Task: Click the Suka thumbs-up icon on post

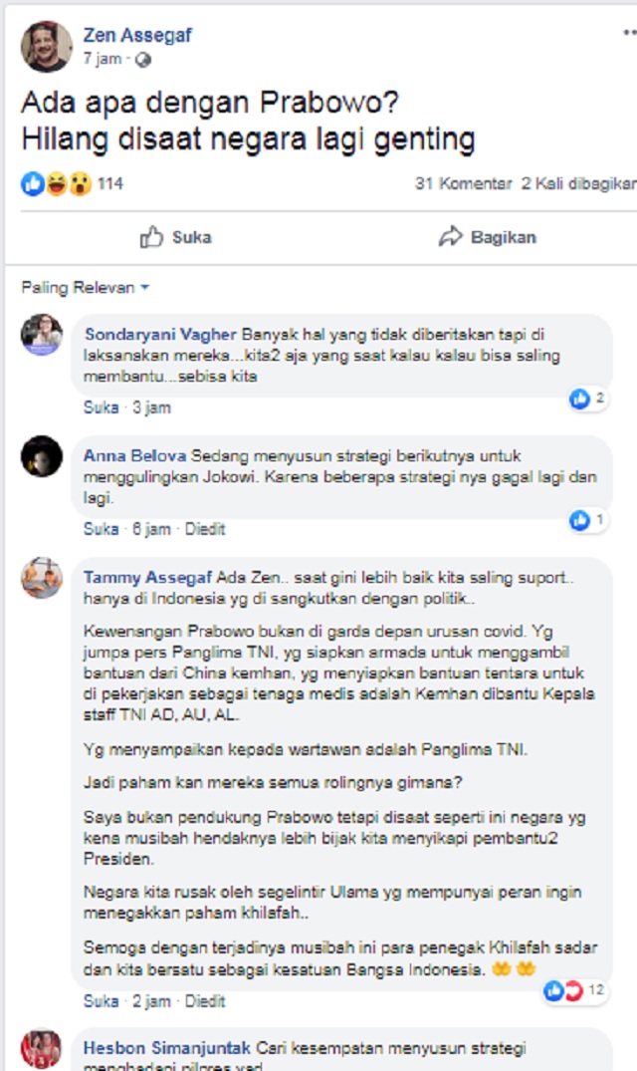Action: click(x=151, y=237)
